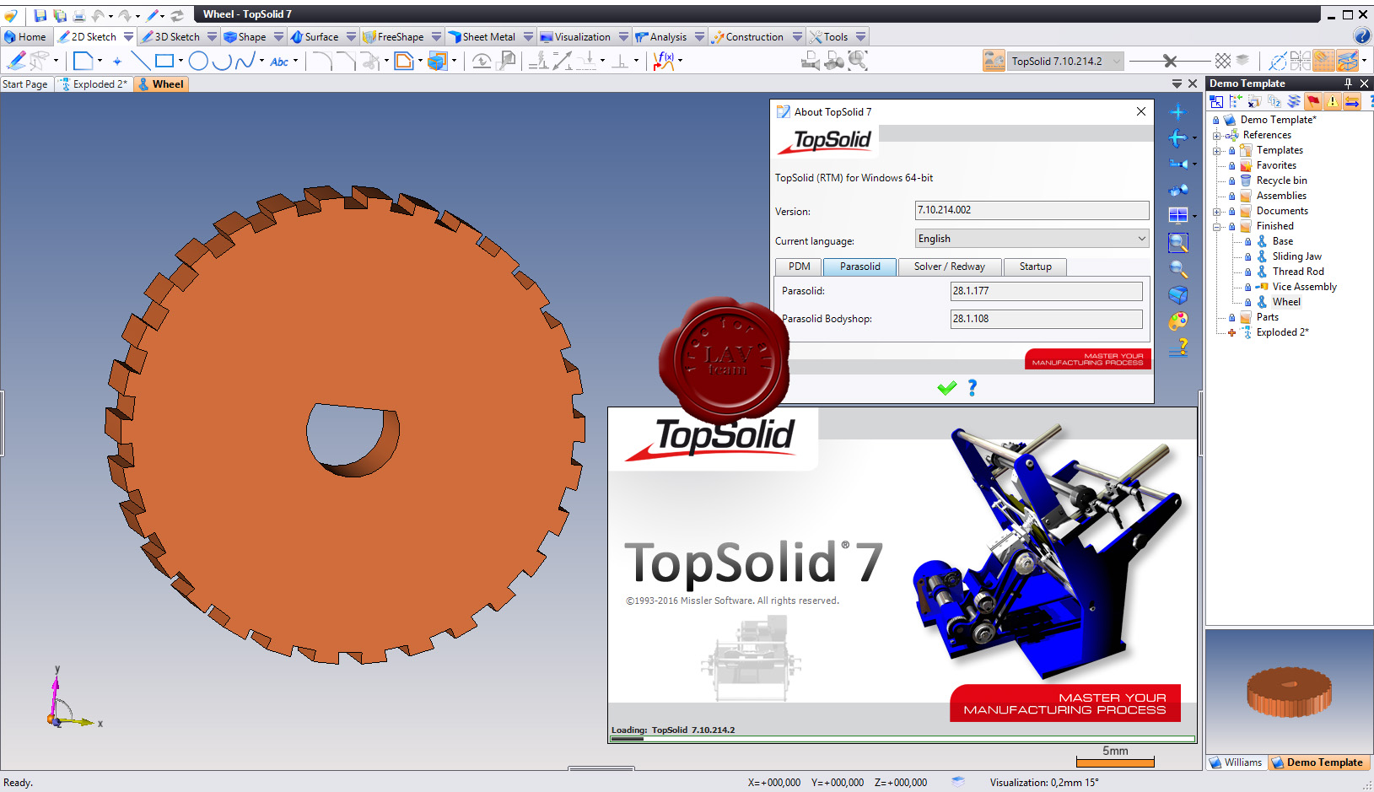The width and height of the screenshot is (1374, 792).
Task: Confirm About dialog with green checkmark
Action: (946, 387)
